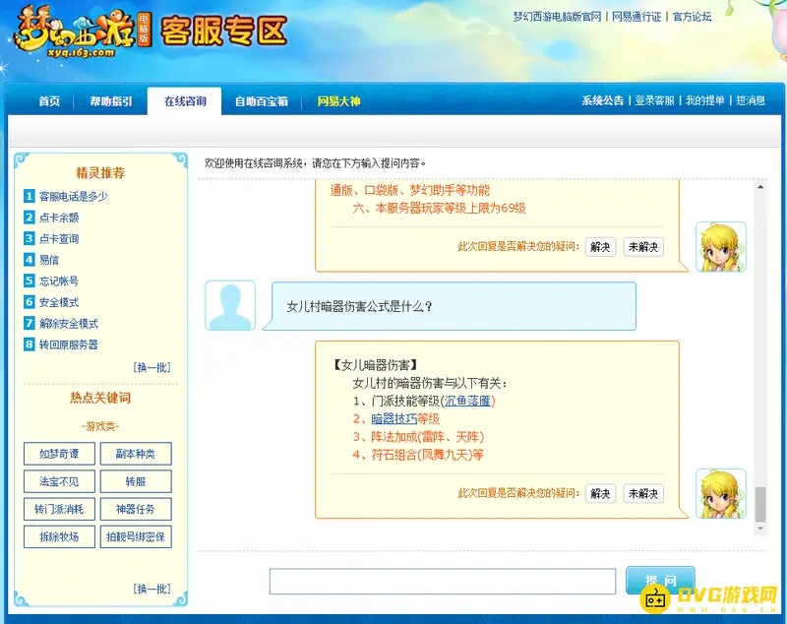Open the 官方论坛 link
This screenshot has height=624, width=787.
(x=693, y=17)
